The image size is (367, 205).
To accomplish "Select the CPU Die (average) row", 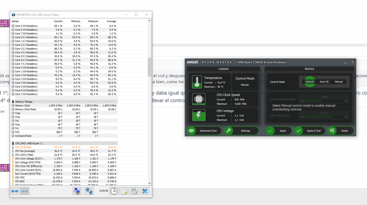I will pyautogui.click(x=64, y=151).
